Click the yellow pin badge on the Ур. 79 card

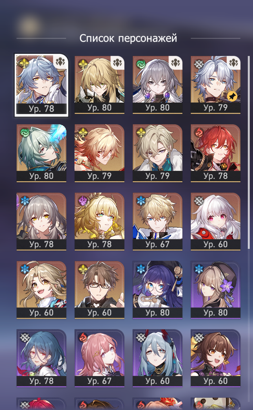pyautogui.click(x=232, y=96)
